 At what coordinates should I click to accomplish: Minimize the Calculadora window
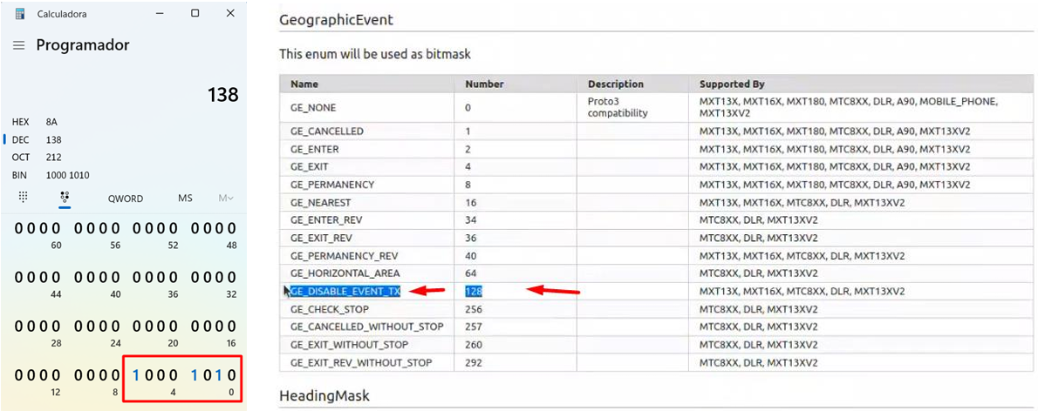[x=158, y=14]
